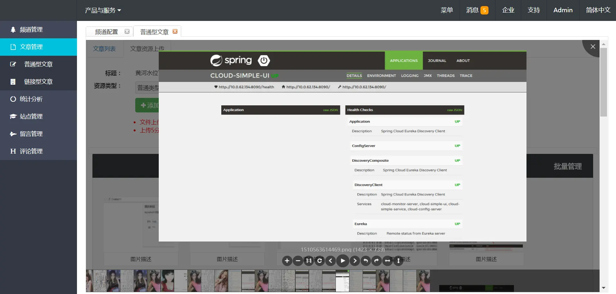Open the 简体中文 language menu
Image resolution: width=616 pixels, height=294 pixels.
click(598, 10)
